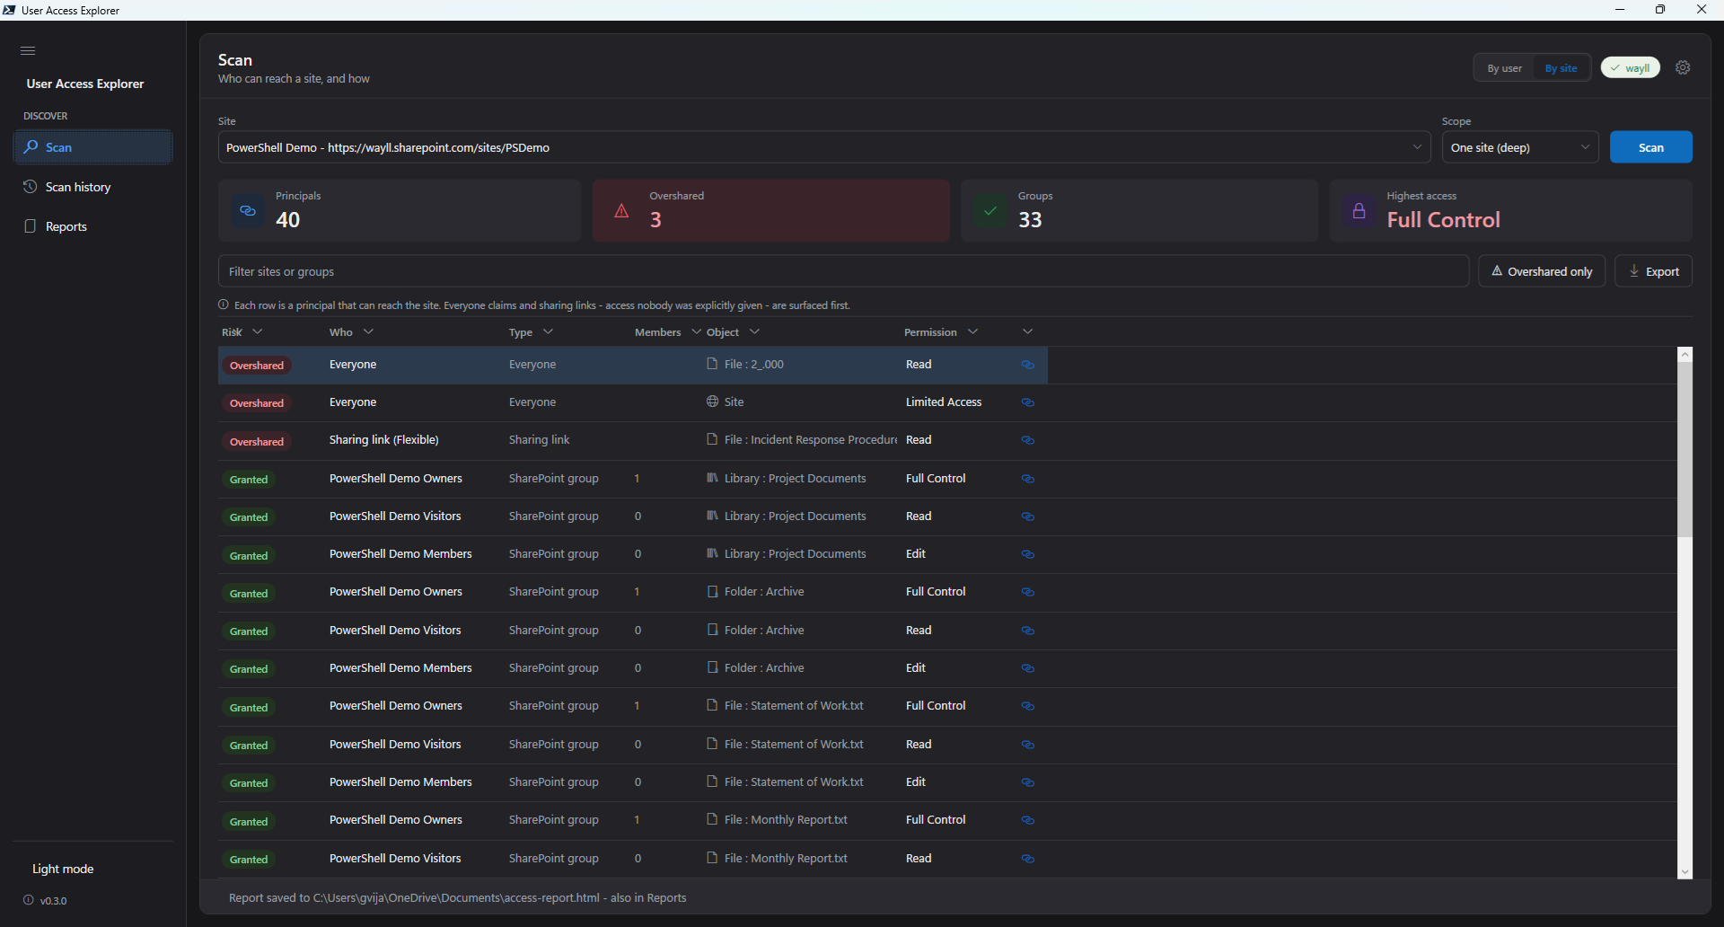Image resolution: width=1724 pixels, height=927 pixels.
Task: Click File : Incident Response Procedure cell
Action: 801,440
